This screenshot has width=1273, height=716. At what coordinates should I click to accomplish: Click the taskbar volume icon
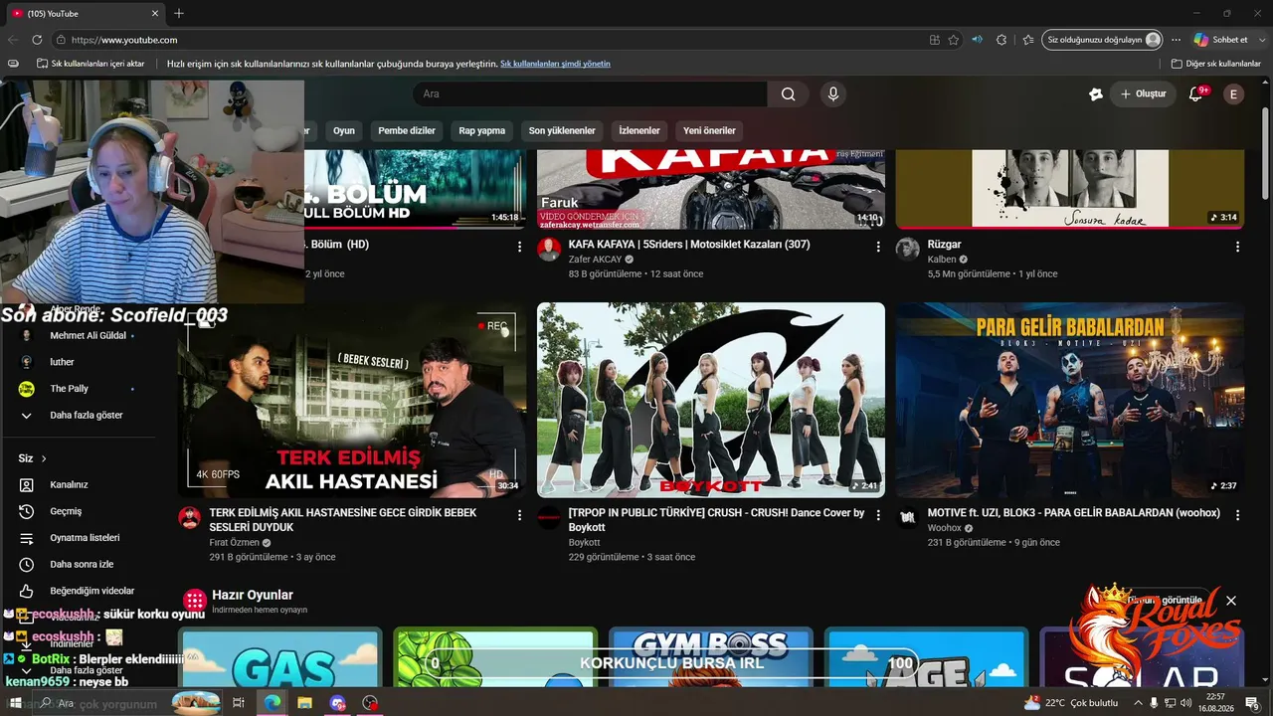point(1184,703)
